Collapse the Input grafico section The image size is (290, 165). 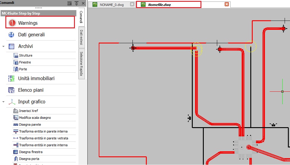point(3,102)
